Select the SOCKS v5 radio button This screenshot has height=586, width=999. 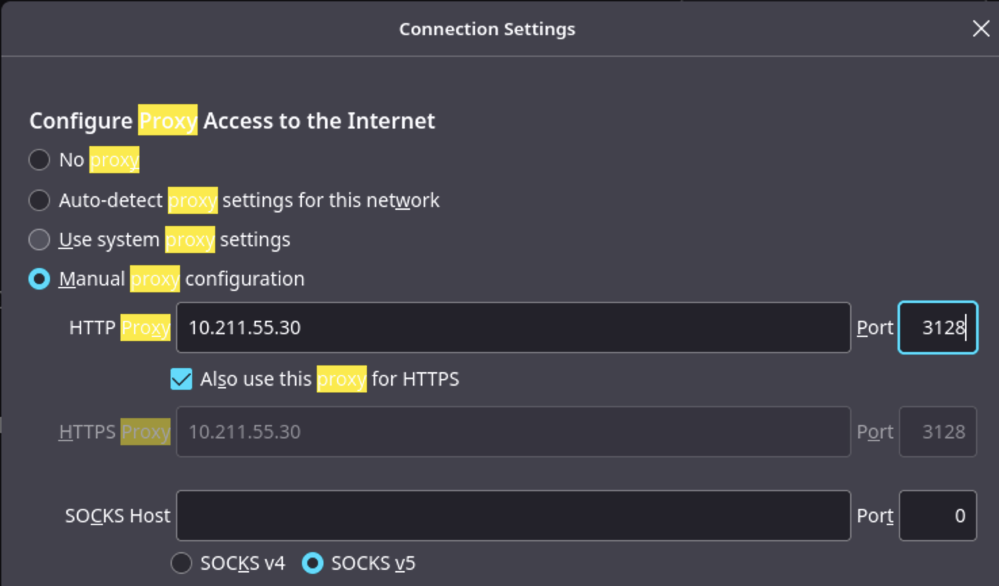pos(313,563)
